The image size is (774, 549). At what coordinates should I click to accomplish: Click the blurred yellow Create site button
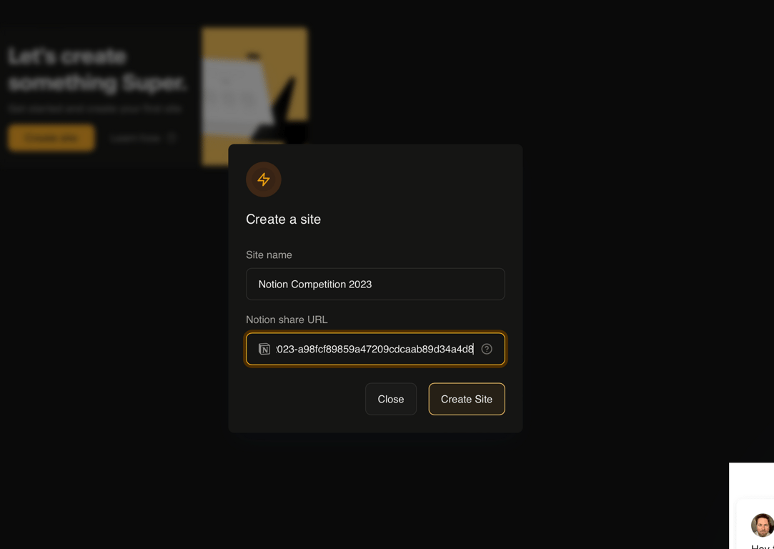51,138
